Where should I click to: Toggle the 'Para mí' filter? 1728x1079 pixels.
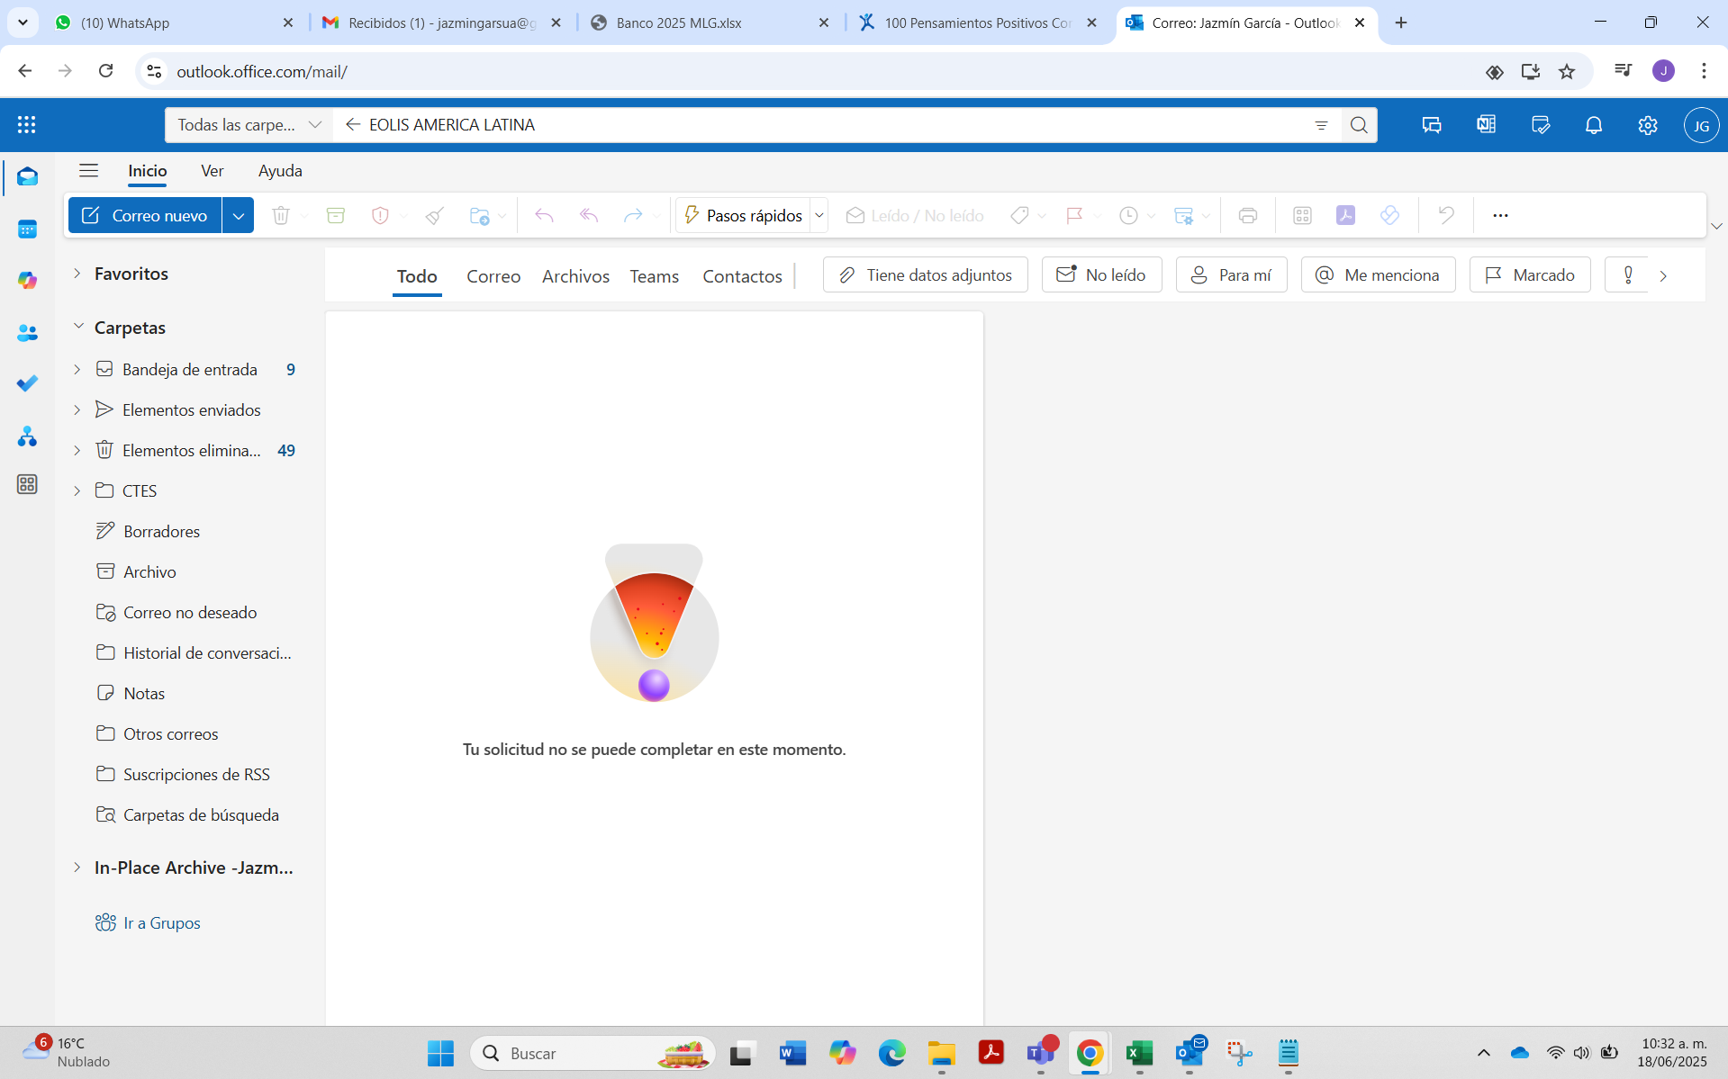(1232, 275)
